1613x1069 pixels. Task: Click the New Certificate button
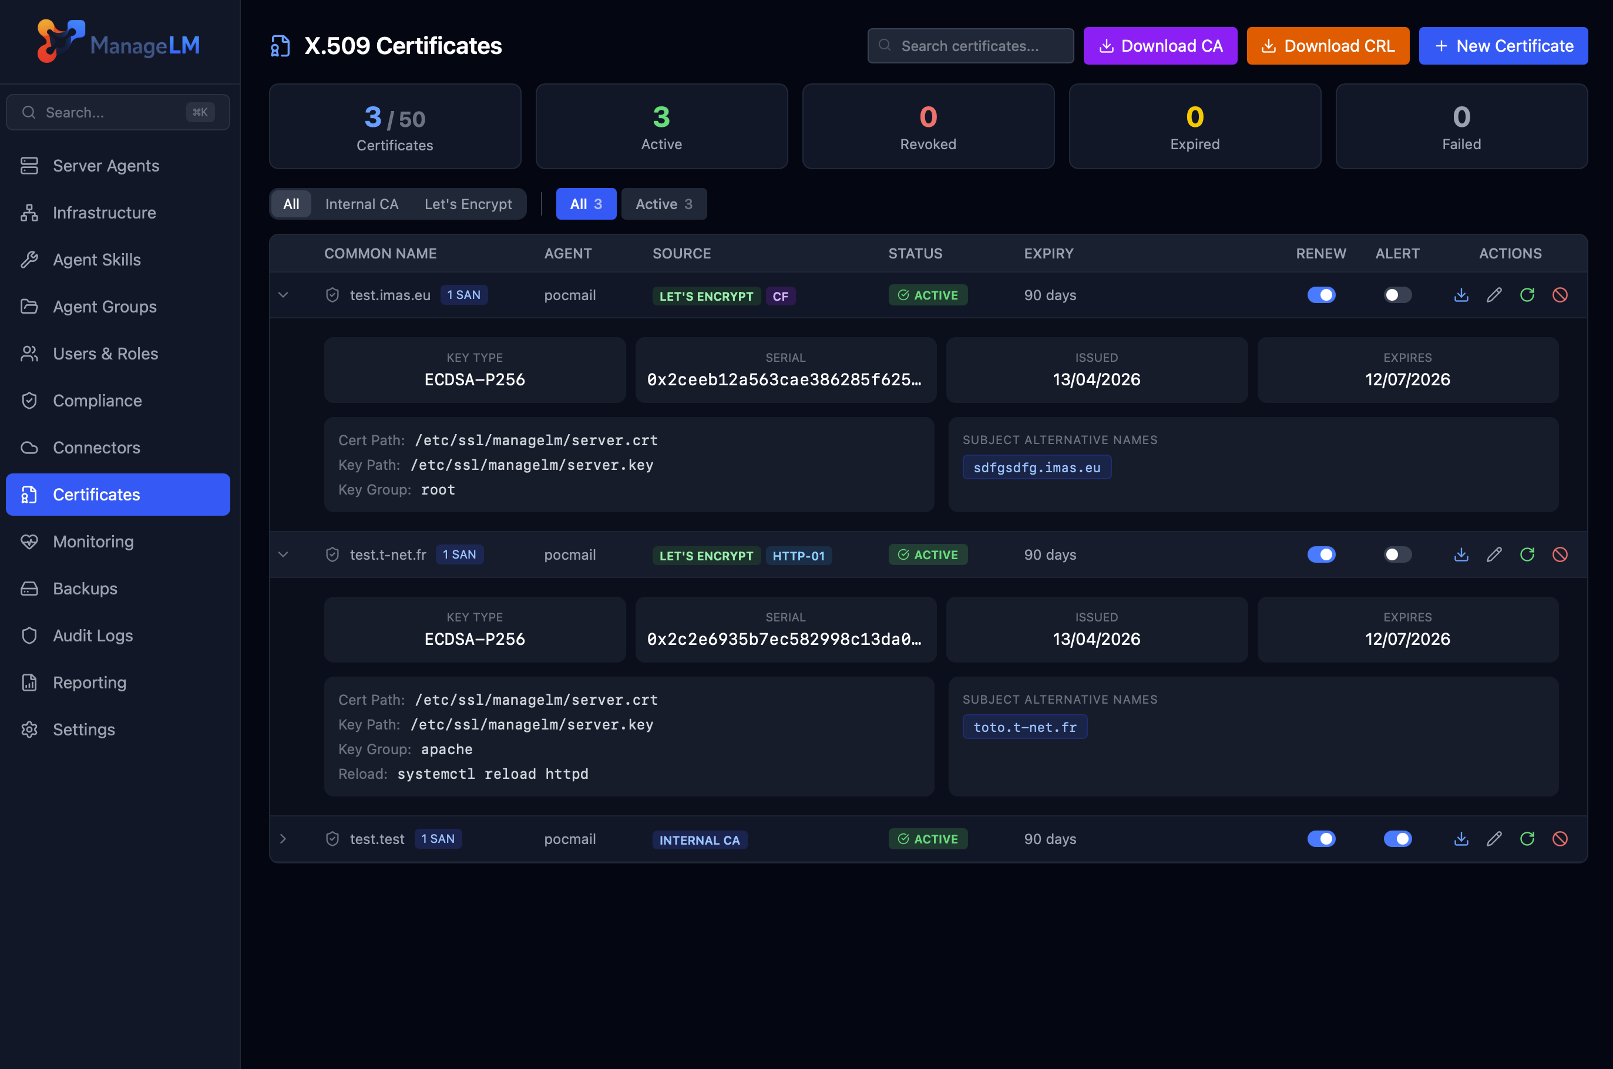[1503, 45]
